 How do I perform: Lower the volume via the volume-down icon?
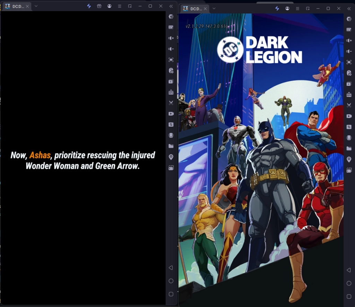pos(171,49)
